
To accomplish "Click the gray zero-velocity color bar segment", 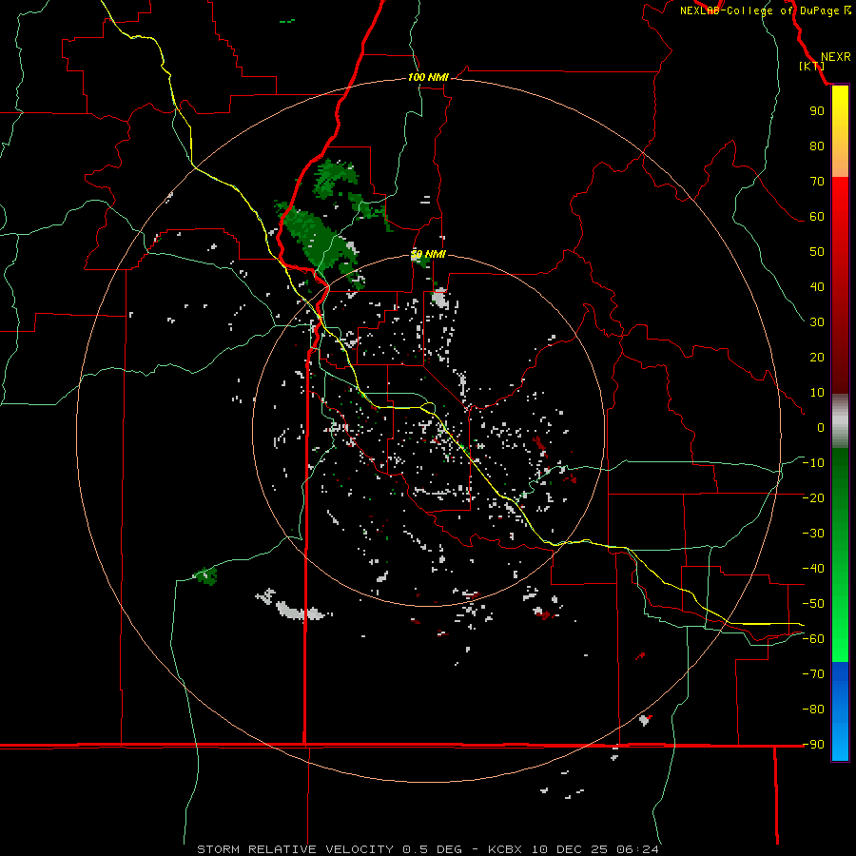I will [x=840, y=421].
